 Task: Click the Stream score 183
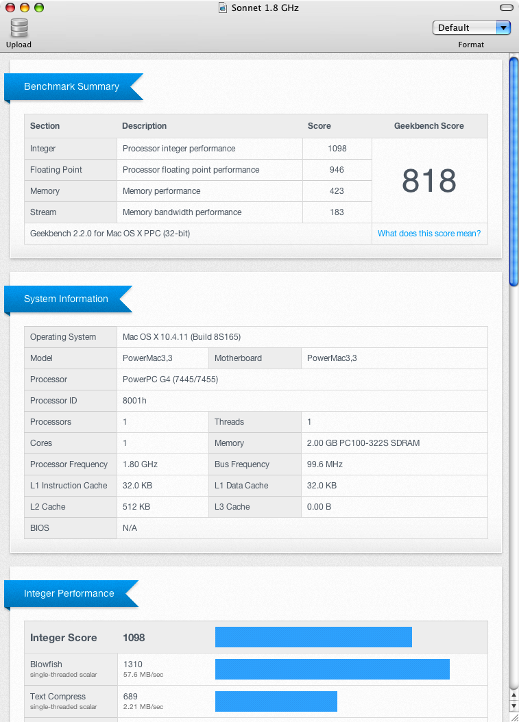coord(337,212)
